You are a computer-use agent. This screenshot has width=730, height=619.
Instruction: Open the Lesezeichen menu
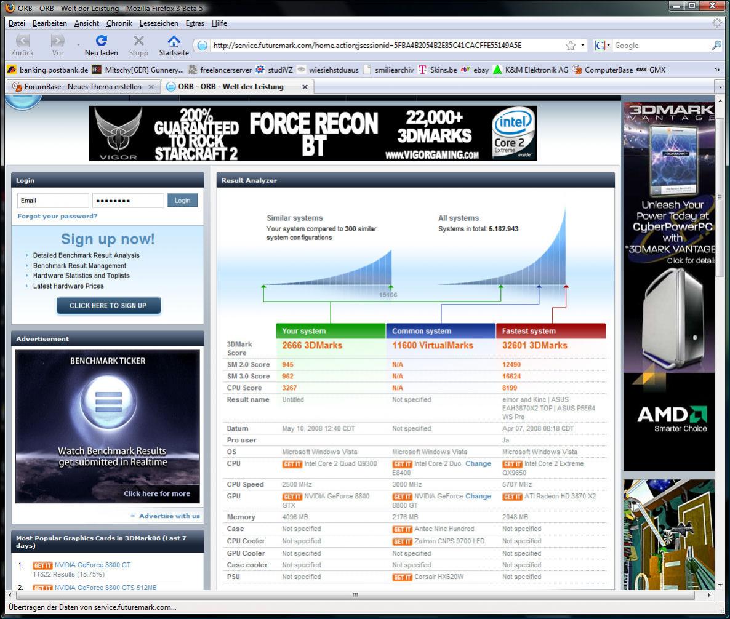pos(159,23)
